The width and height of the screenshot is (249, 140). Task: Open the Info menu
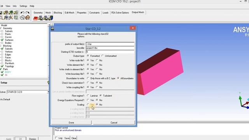click(x=15, y=6)
